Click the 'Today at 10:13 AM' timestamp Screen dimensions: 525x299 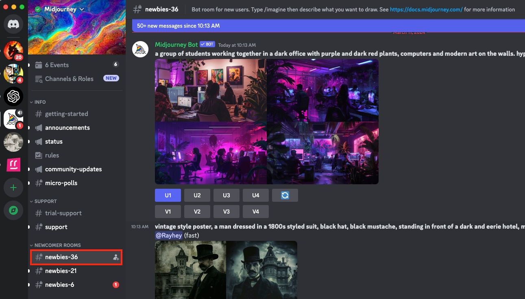click(x=237, y=45)
